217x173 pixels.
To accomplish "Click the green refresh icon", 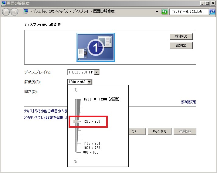I will pos(164,12).
